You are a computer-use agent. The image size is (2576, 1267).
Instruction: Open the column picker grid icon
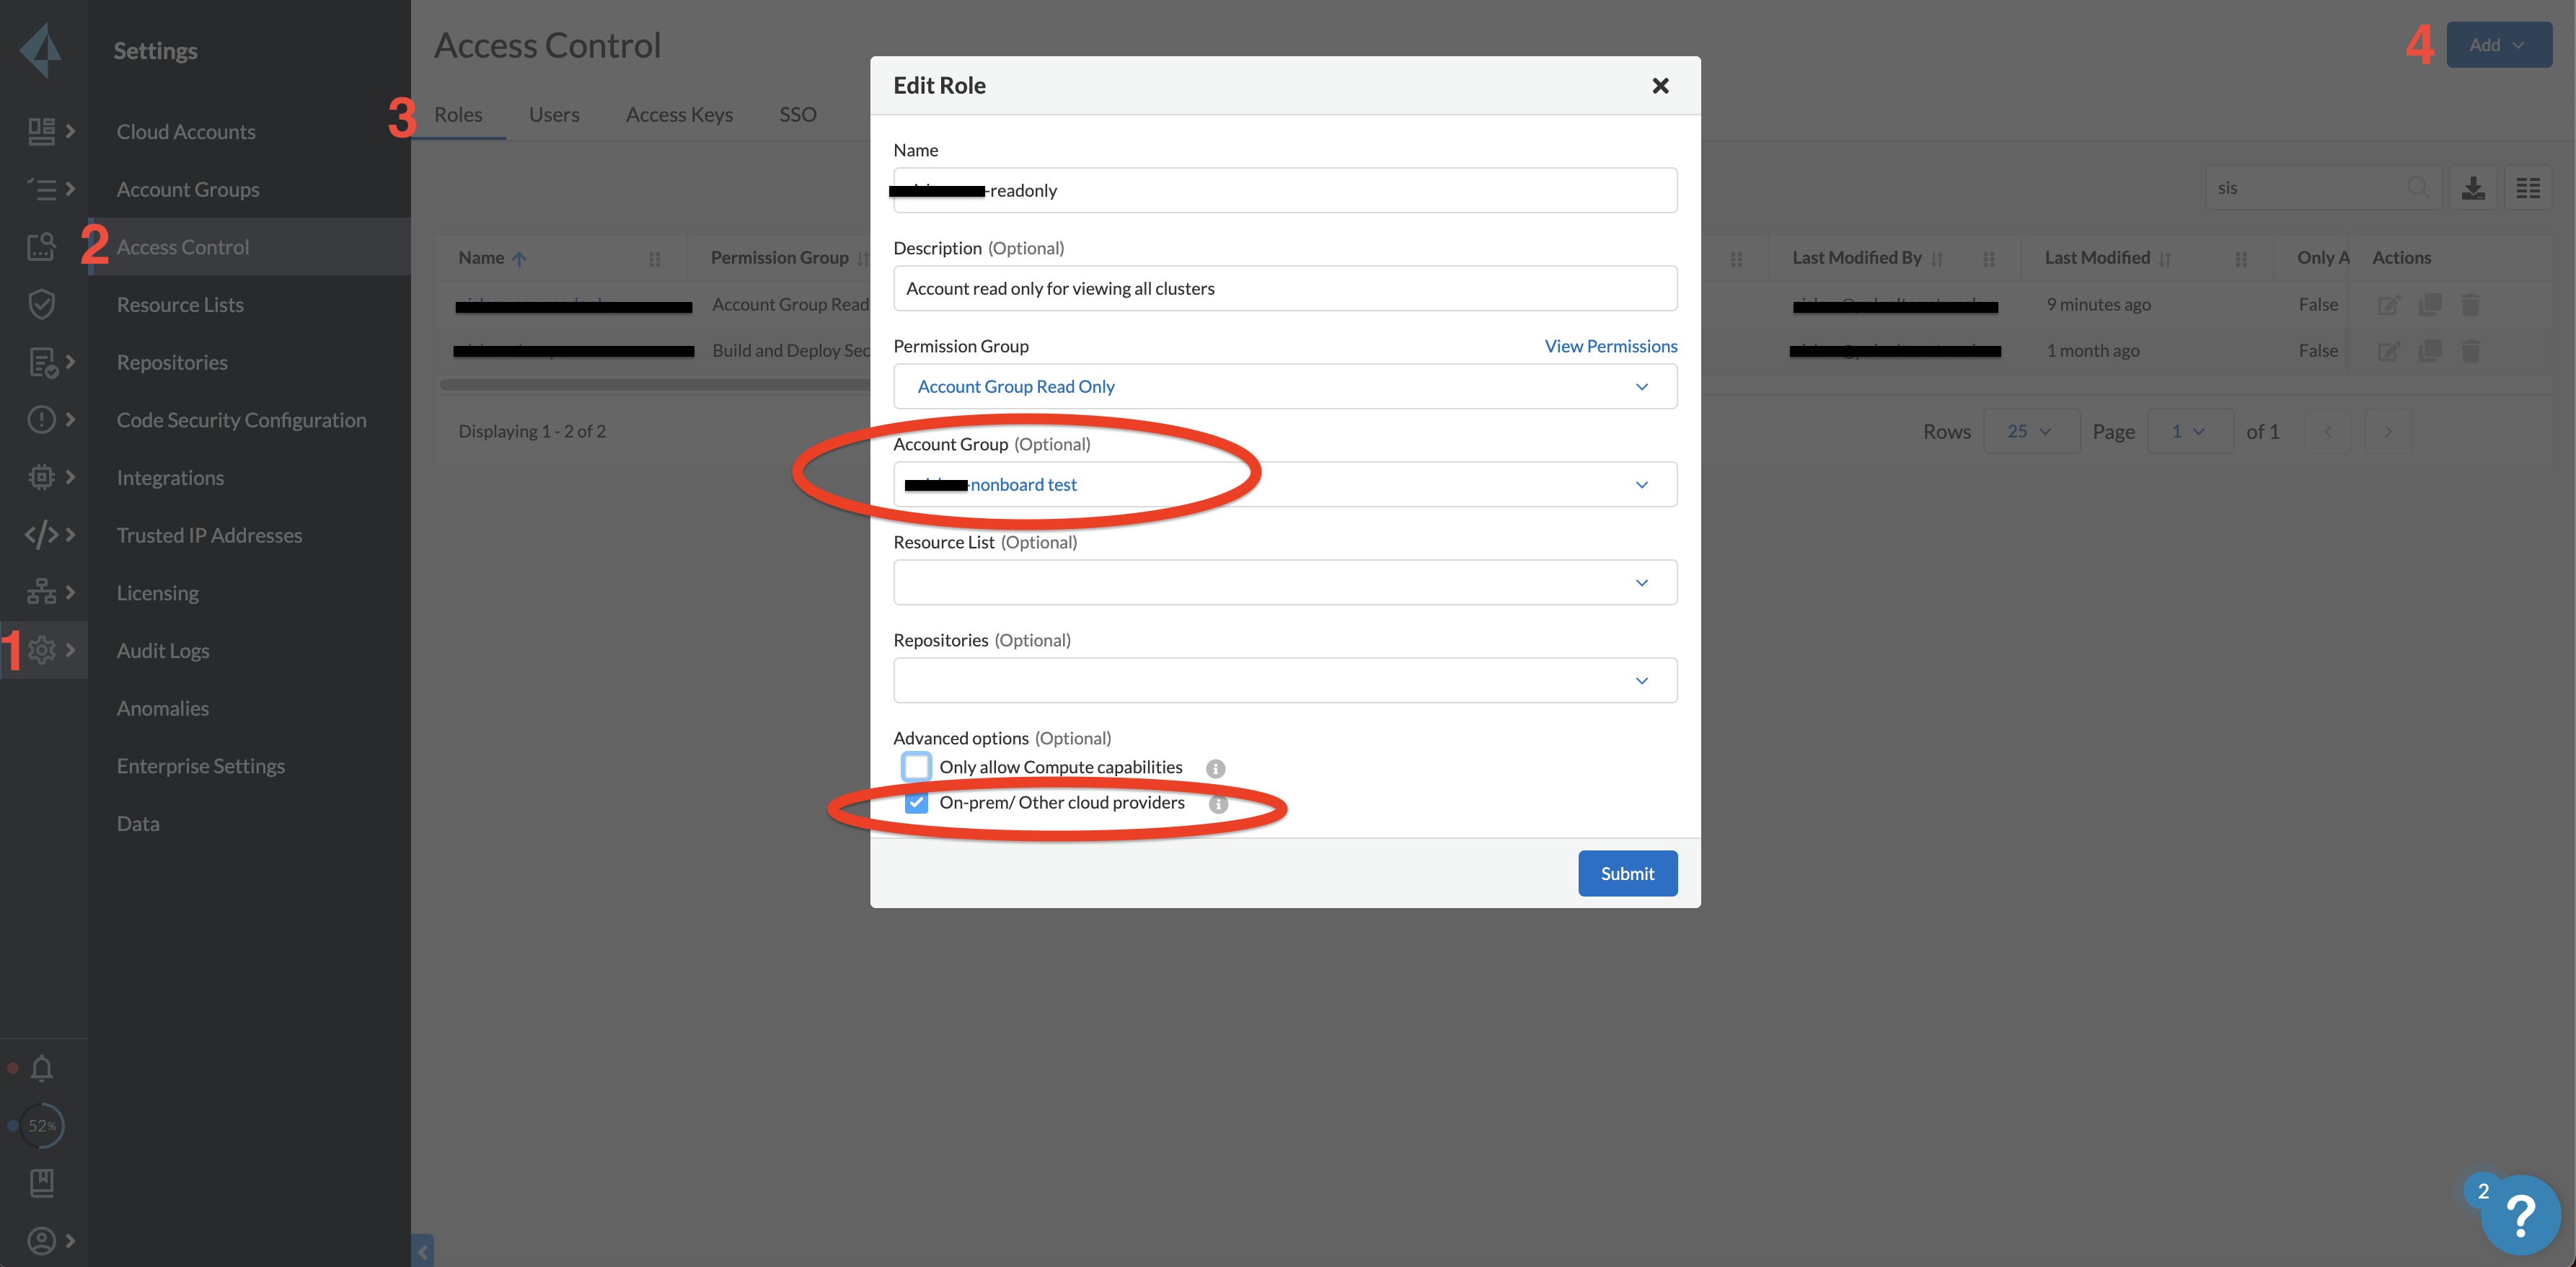(2528, 188)
